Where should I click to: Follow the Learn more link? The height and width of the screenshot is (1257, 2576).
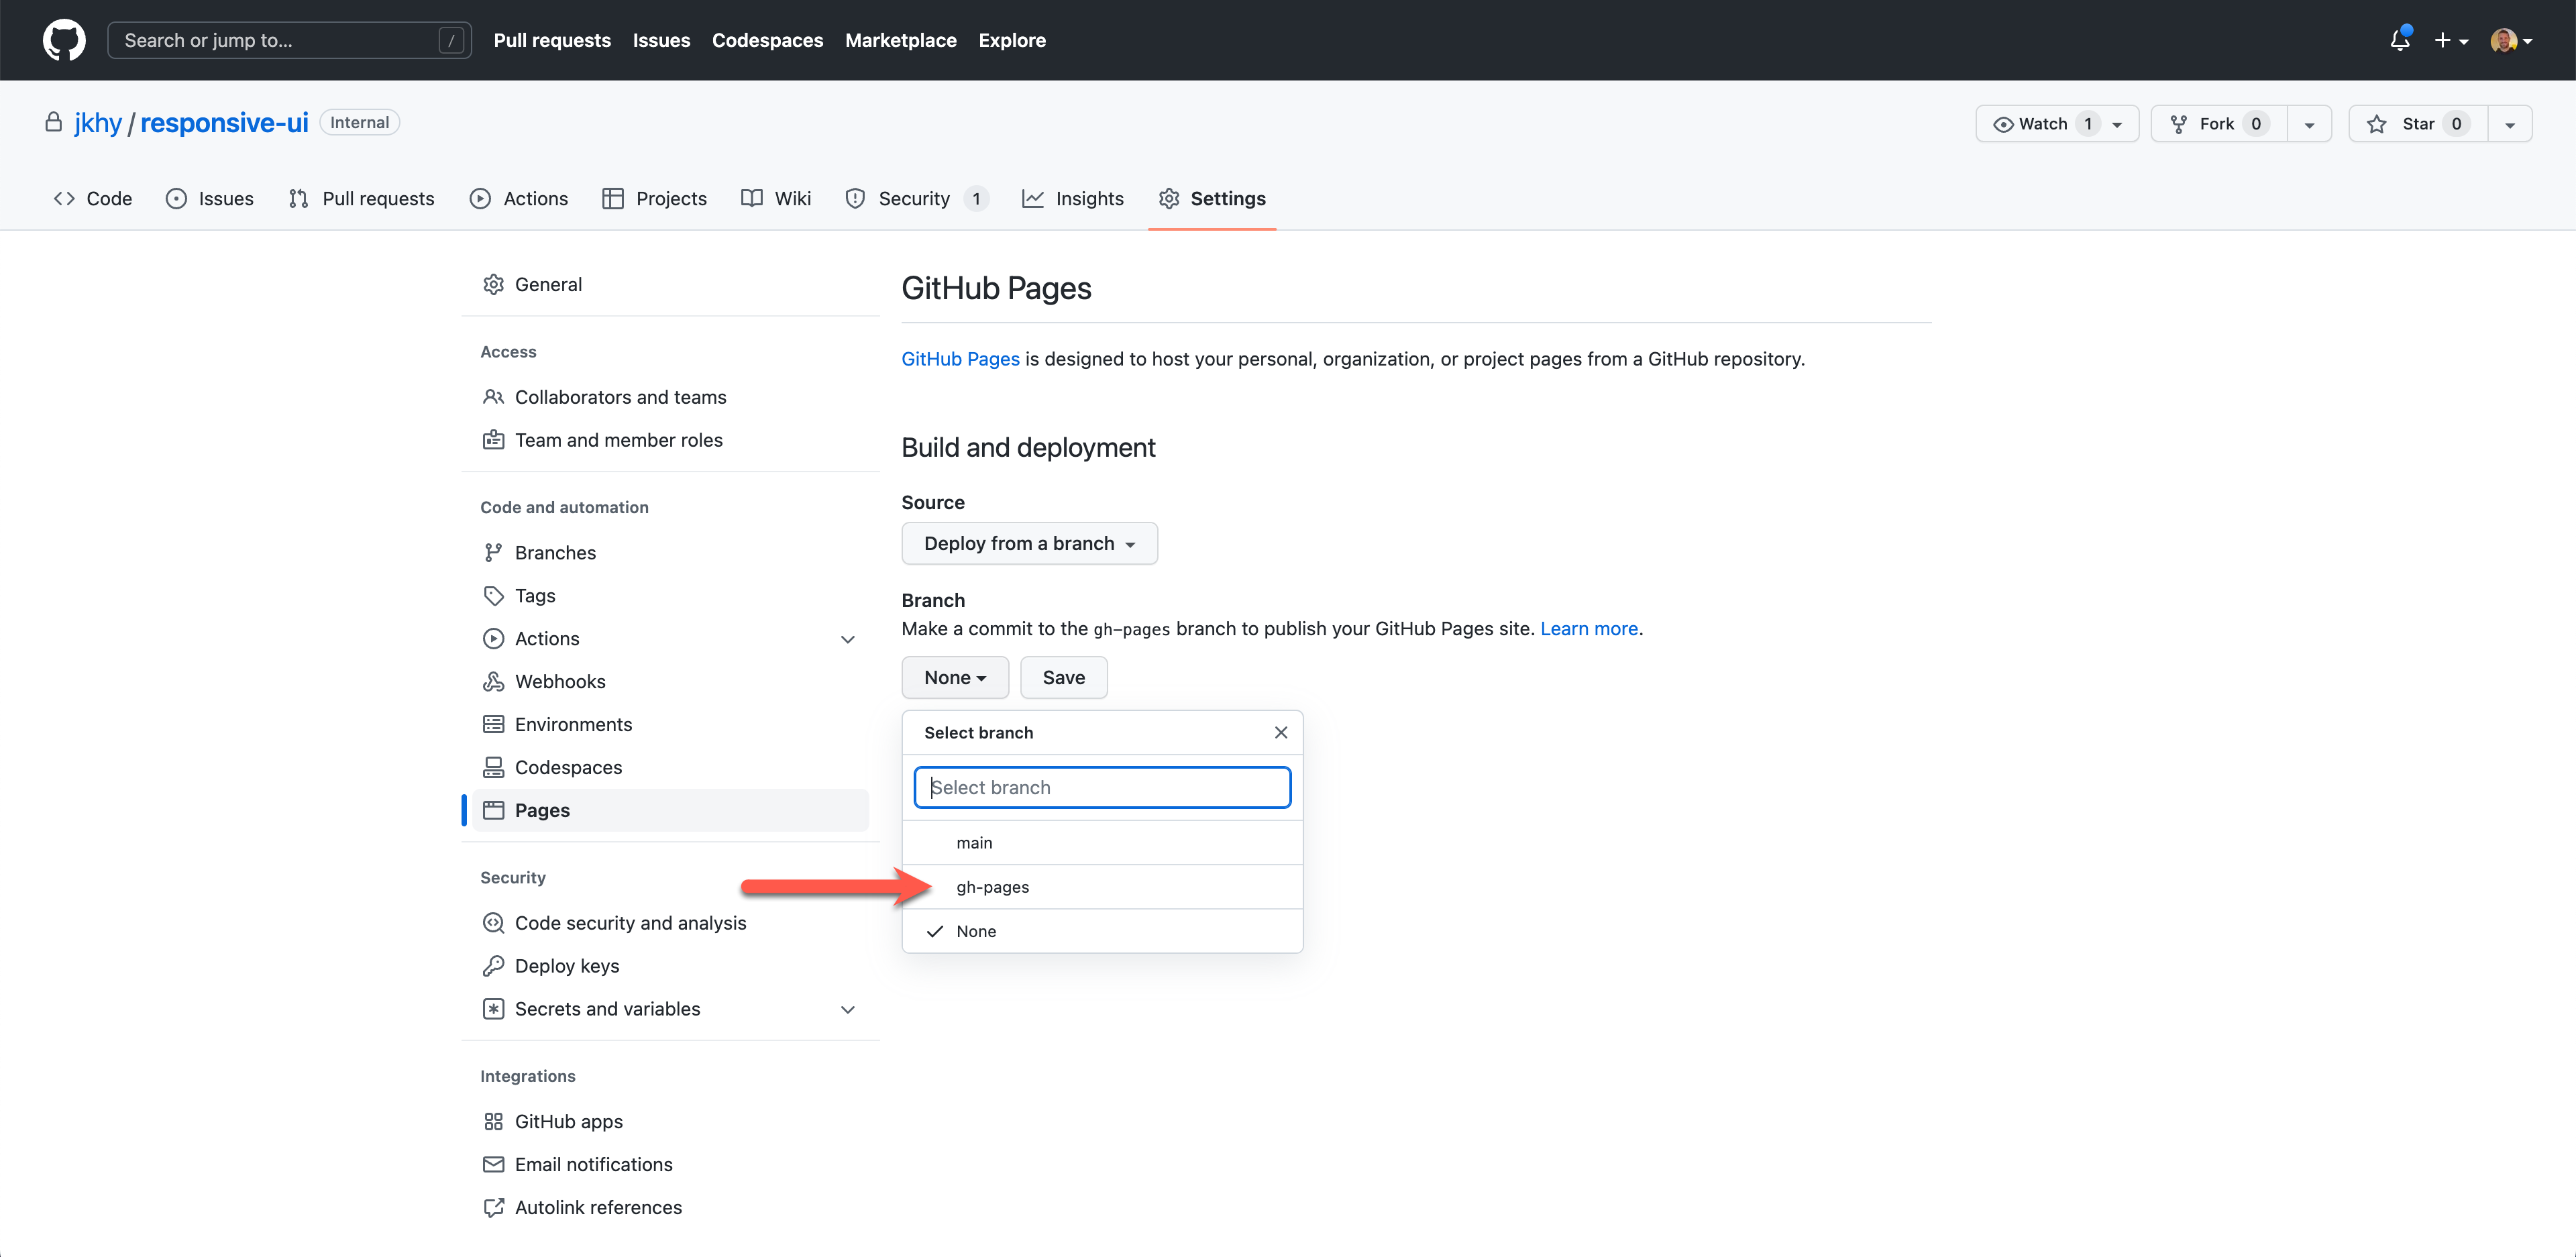(1588, 628)
